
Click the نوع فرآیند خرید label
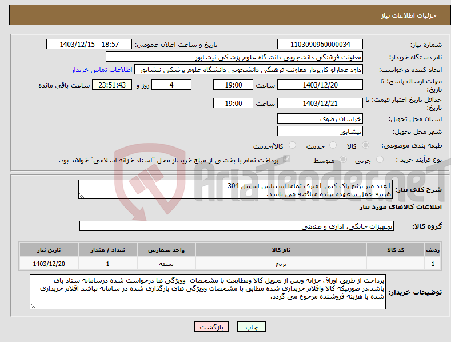(419, 160)
